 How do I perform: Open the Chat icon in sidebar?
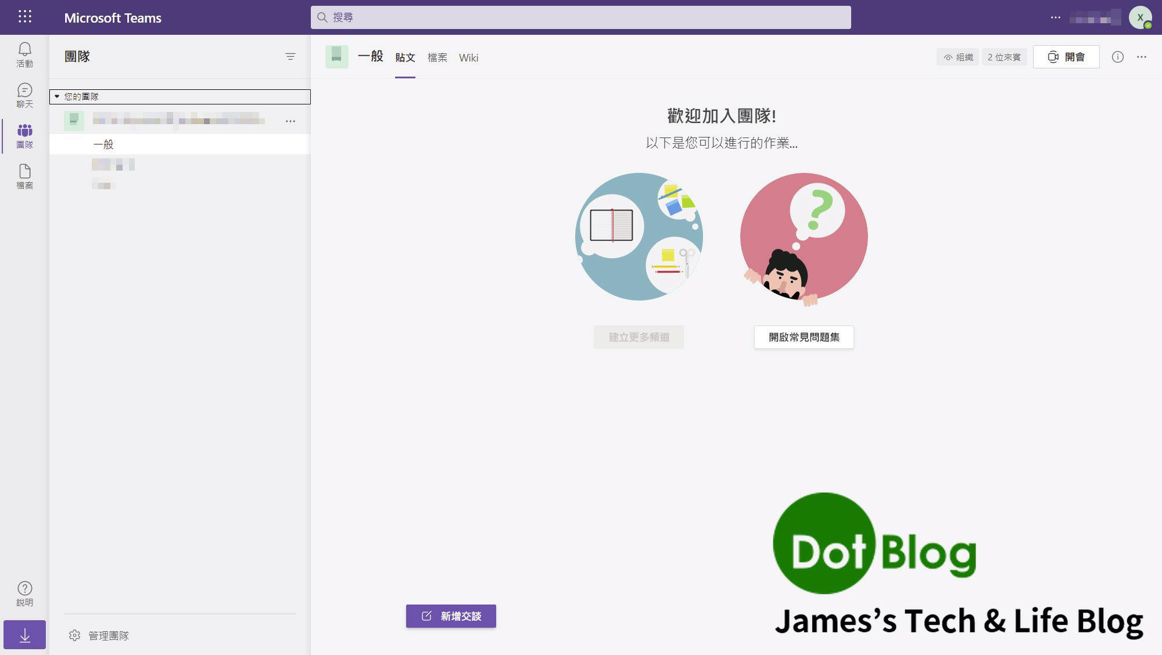(24, 95)
